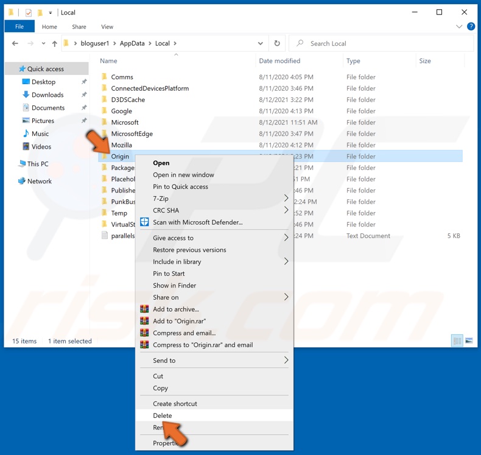This screenshot has height=455, width=481.
Task: Choose Delete in context menu
Action: [x=214, y=415]
